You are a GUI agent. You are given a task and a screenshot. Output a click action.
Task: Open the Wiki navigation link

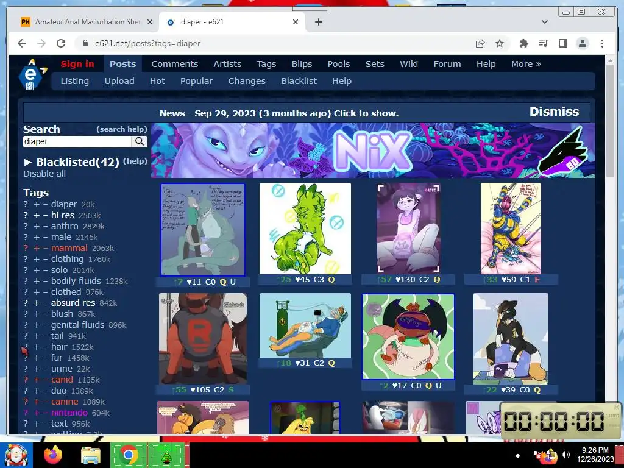[x=409, y=64]
